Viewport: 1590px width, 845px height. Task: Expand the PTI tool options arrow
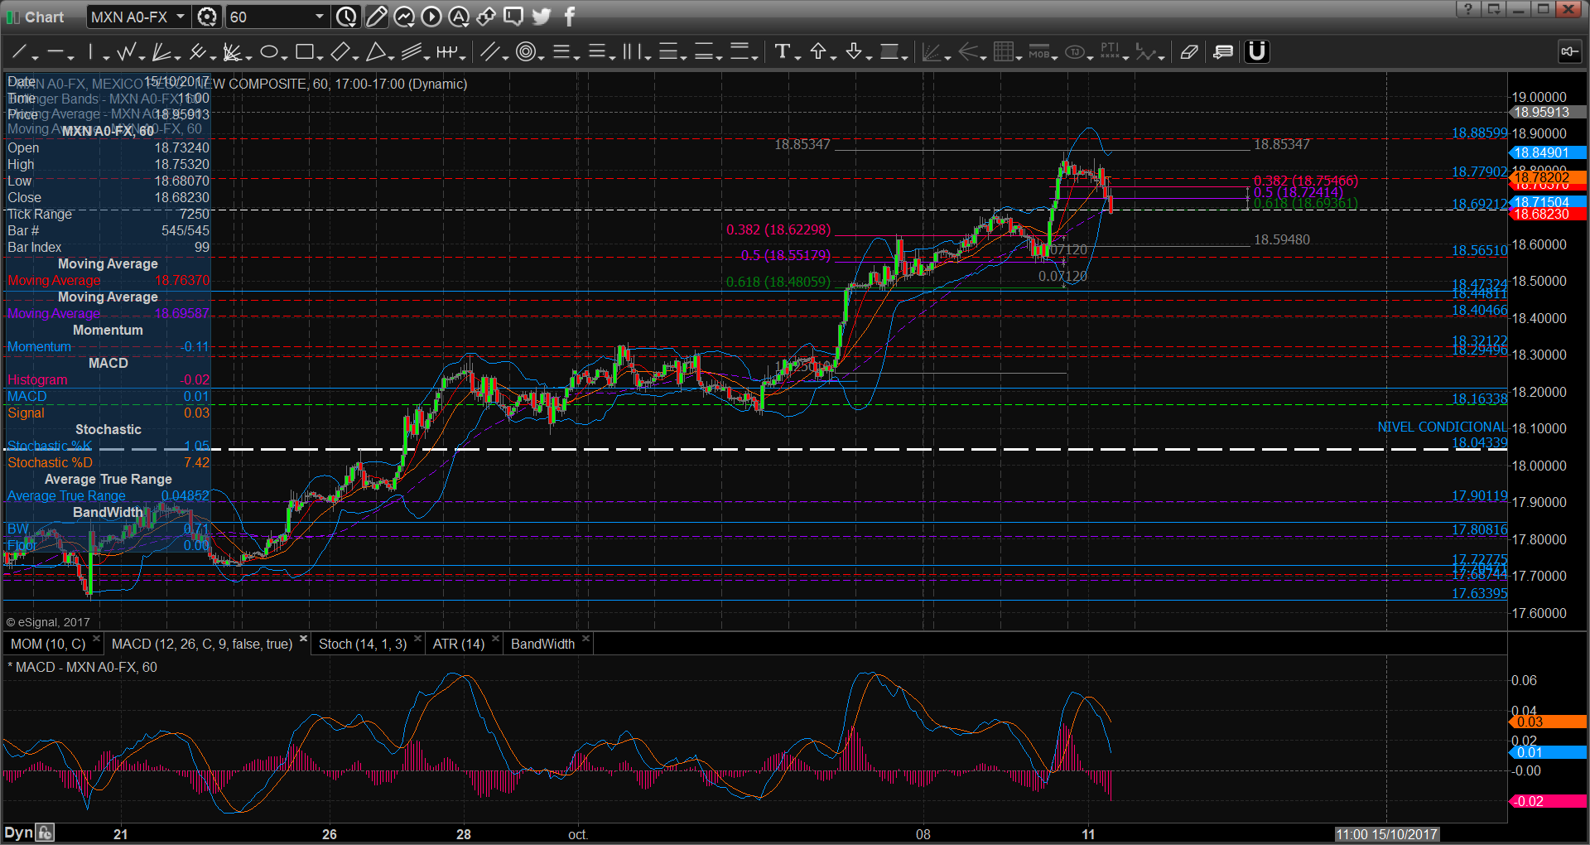click(x=1126, y=57)
